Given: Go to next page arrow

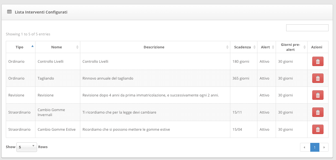Looking at the screenshot, I should tap(324, 147).
